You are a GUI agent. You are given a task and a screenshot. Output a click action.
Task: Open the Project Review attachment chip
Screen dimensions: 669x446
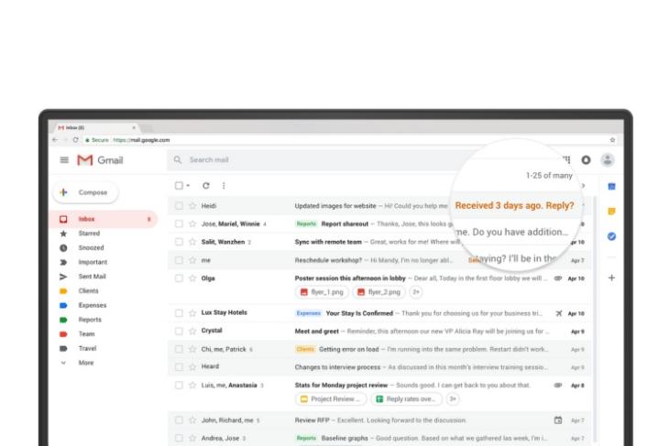[x=331, y=399]
